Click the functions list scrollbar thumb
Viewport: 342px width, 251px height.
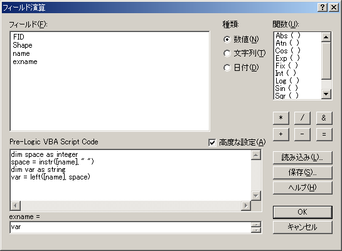point(326,61)
